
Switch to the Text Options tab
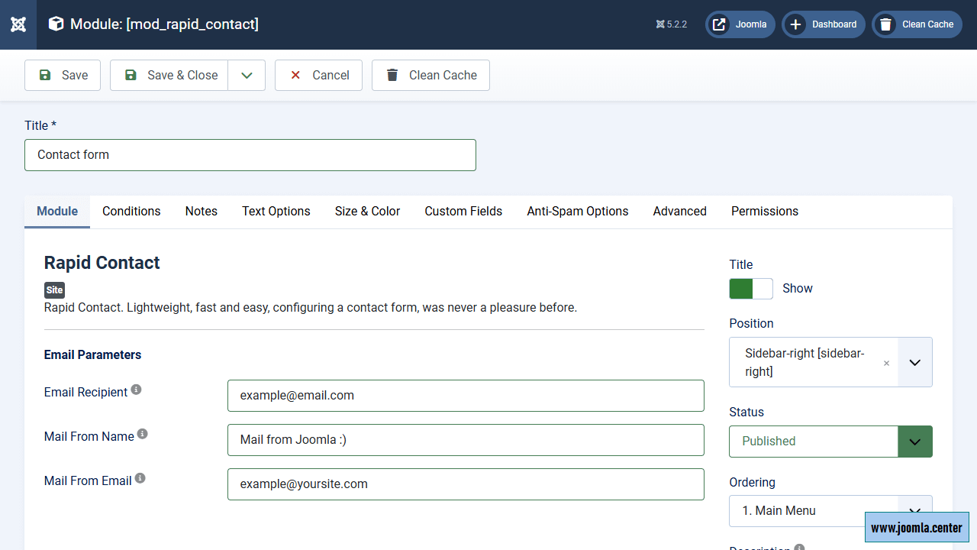click(276, 212)
